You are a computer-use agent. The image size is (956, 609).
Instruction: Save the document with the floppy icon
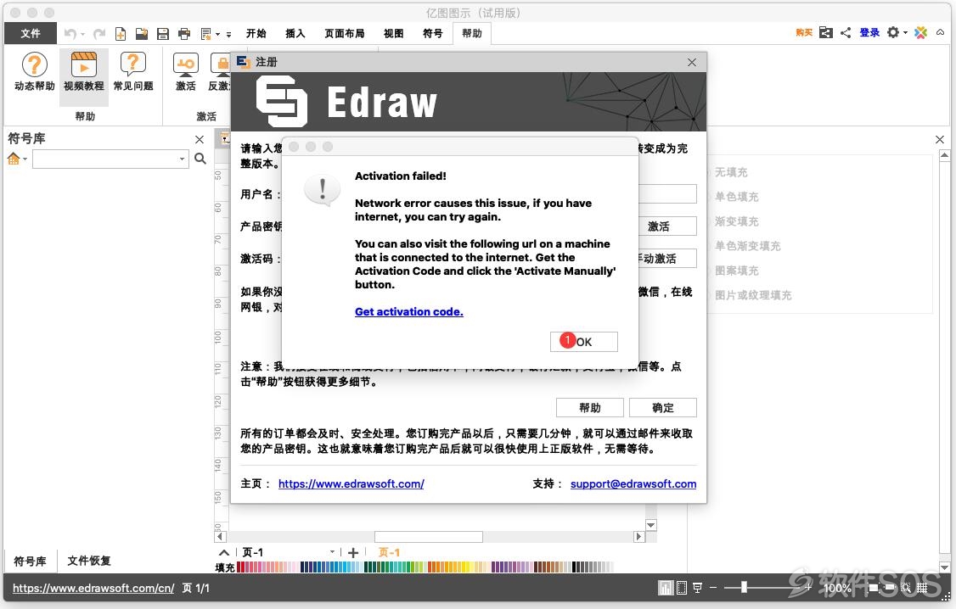click(x=163, y=33)
